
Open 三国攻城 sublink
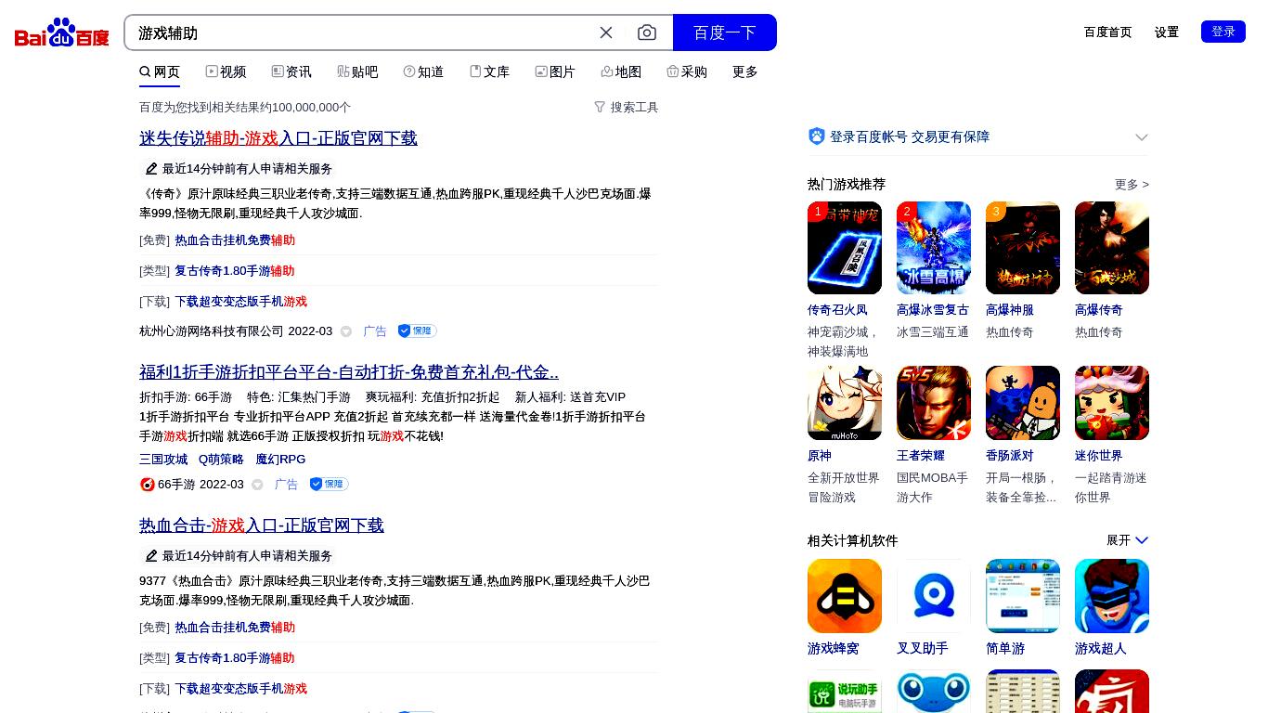(163, 460)
